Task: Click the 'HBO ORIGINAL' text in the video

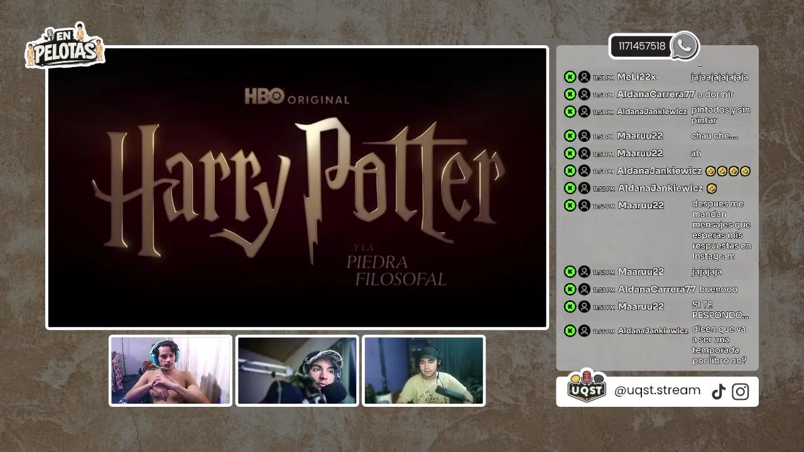Action: [x=297, y=97]
